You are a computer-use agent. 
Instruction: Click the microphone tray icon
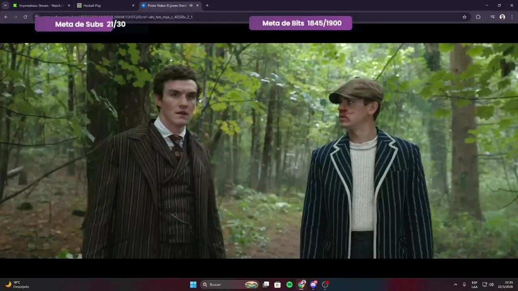tap(464, 285)
